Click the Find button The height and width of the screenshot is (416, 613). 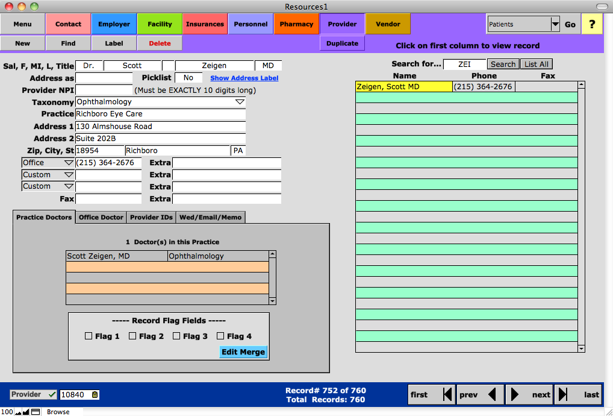pyautogui.click(x=68, y=43)
